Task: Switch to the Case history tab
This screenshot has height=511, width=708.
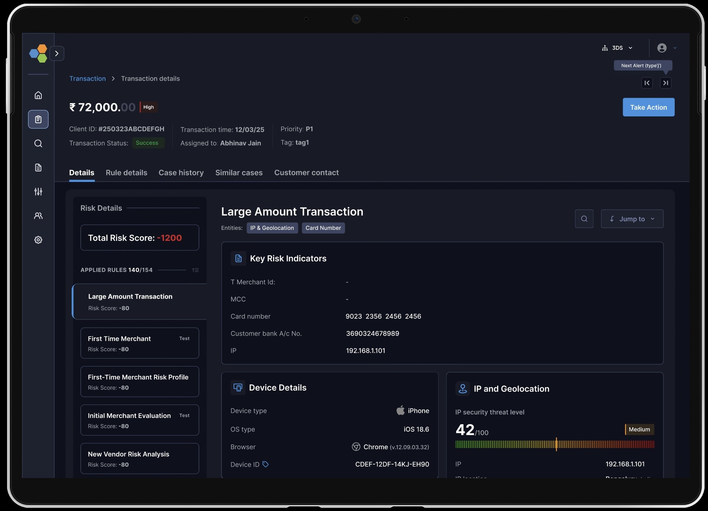Action: pos(181,173)
